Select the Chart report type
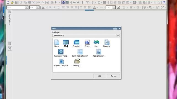The image size is (177, 99). click(x=87, y=43)
